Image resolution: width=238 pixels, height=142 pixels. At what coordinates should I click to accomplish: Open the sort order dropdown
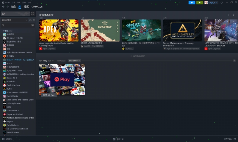click(x=74, y=61)
